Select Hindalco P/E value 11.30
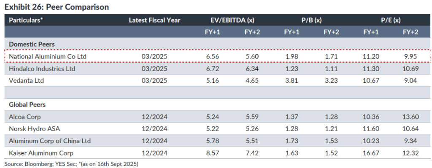This screenshot has width=432, height=168. coord(370,68)
